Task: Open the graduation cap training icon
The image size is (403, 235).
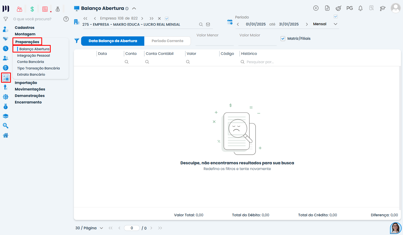Action: (x=382, y=8)
